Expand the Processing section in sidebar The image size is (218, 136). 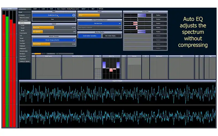22,15
